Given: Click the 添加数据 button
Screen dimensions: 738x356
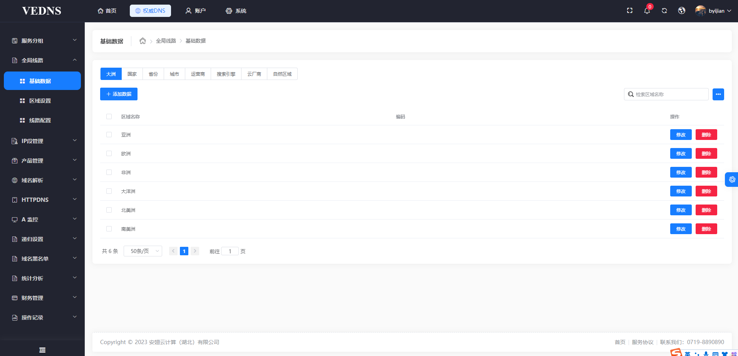Looking at the screenshot, I should 119,94.
